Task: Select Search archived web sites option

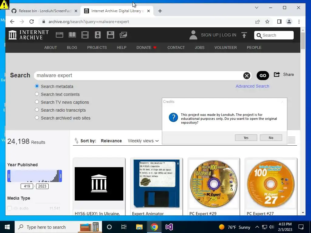Action: pos(37,118)
